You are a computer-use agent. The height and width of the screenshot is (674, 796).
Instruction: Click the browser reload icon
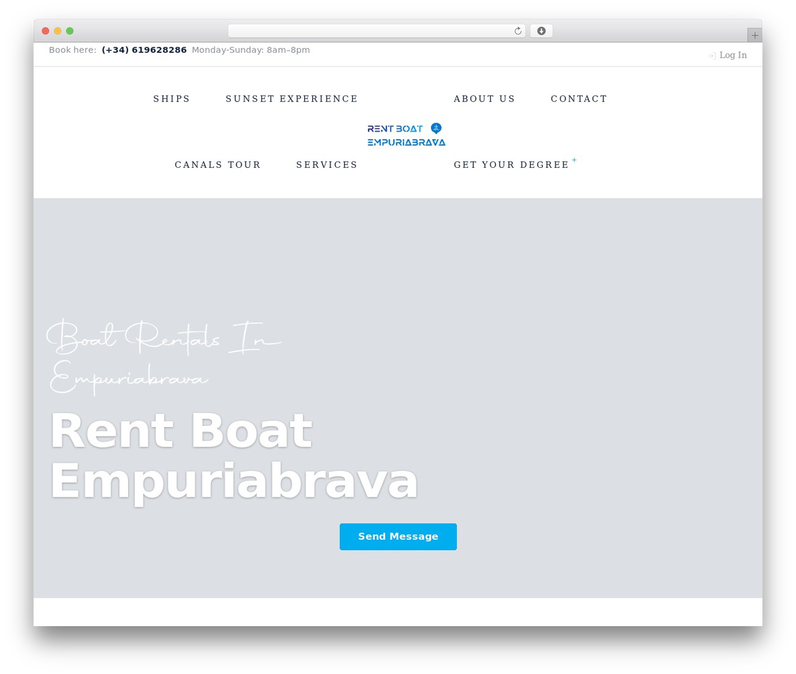click(517, 31)
